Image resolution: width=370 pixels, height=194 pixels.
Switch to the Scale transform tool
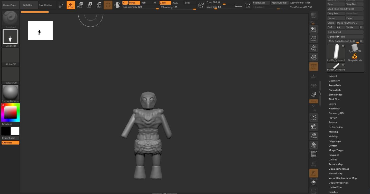point(89,5)
